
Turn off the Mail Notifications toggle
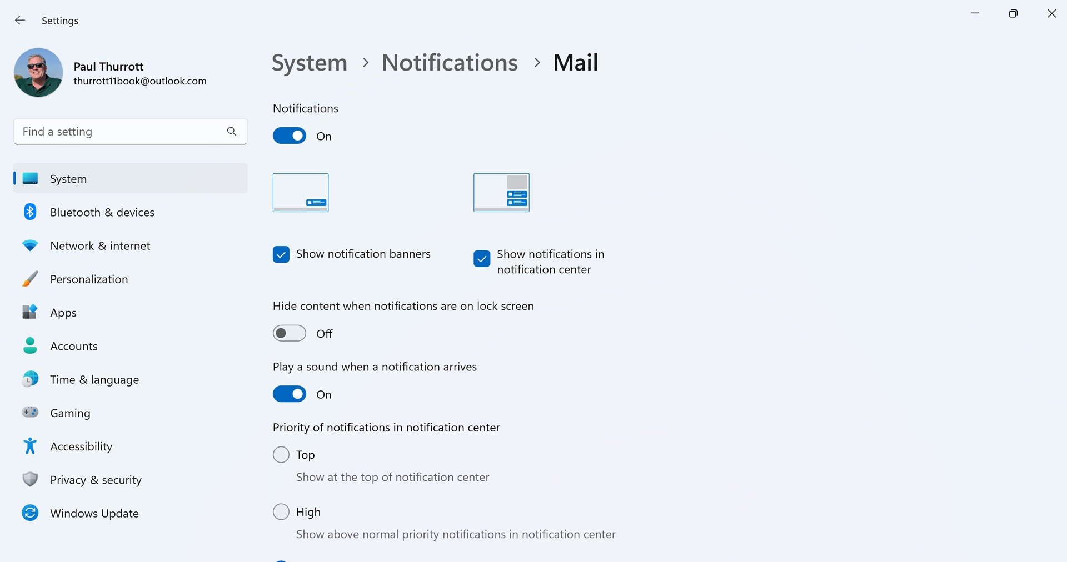click(x=289, y=136)
